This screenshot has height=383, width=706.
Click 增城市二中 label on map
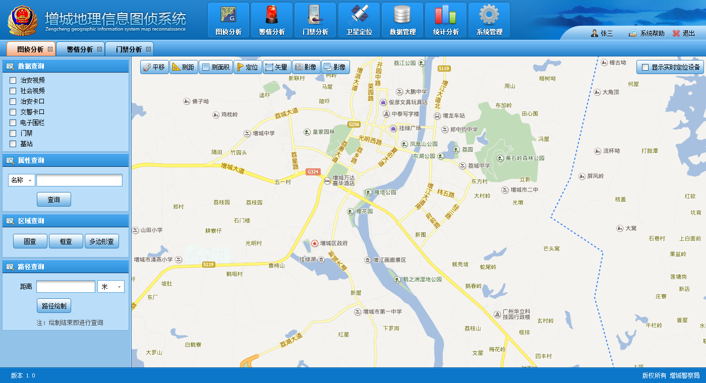524,190
